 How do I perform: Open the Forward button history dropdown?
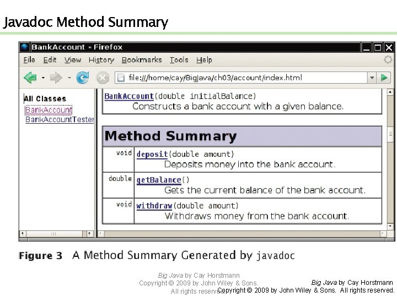[x=69, y=78]
